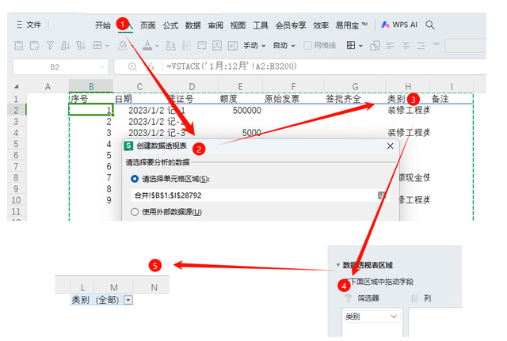Click the funnel filter icon in toolbar
The image size is (507, 341).
(x=50, y=46)
